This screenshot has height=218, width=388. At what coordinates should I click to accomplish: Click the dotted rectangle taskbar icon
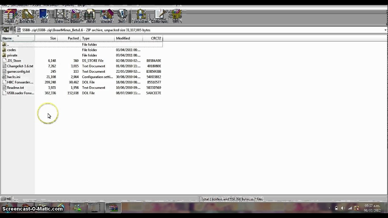click(x=95, y=208)
